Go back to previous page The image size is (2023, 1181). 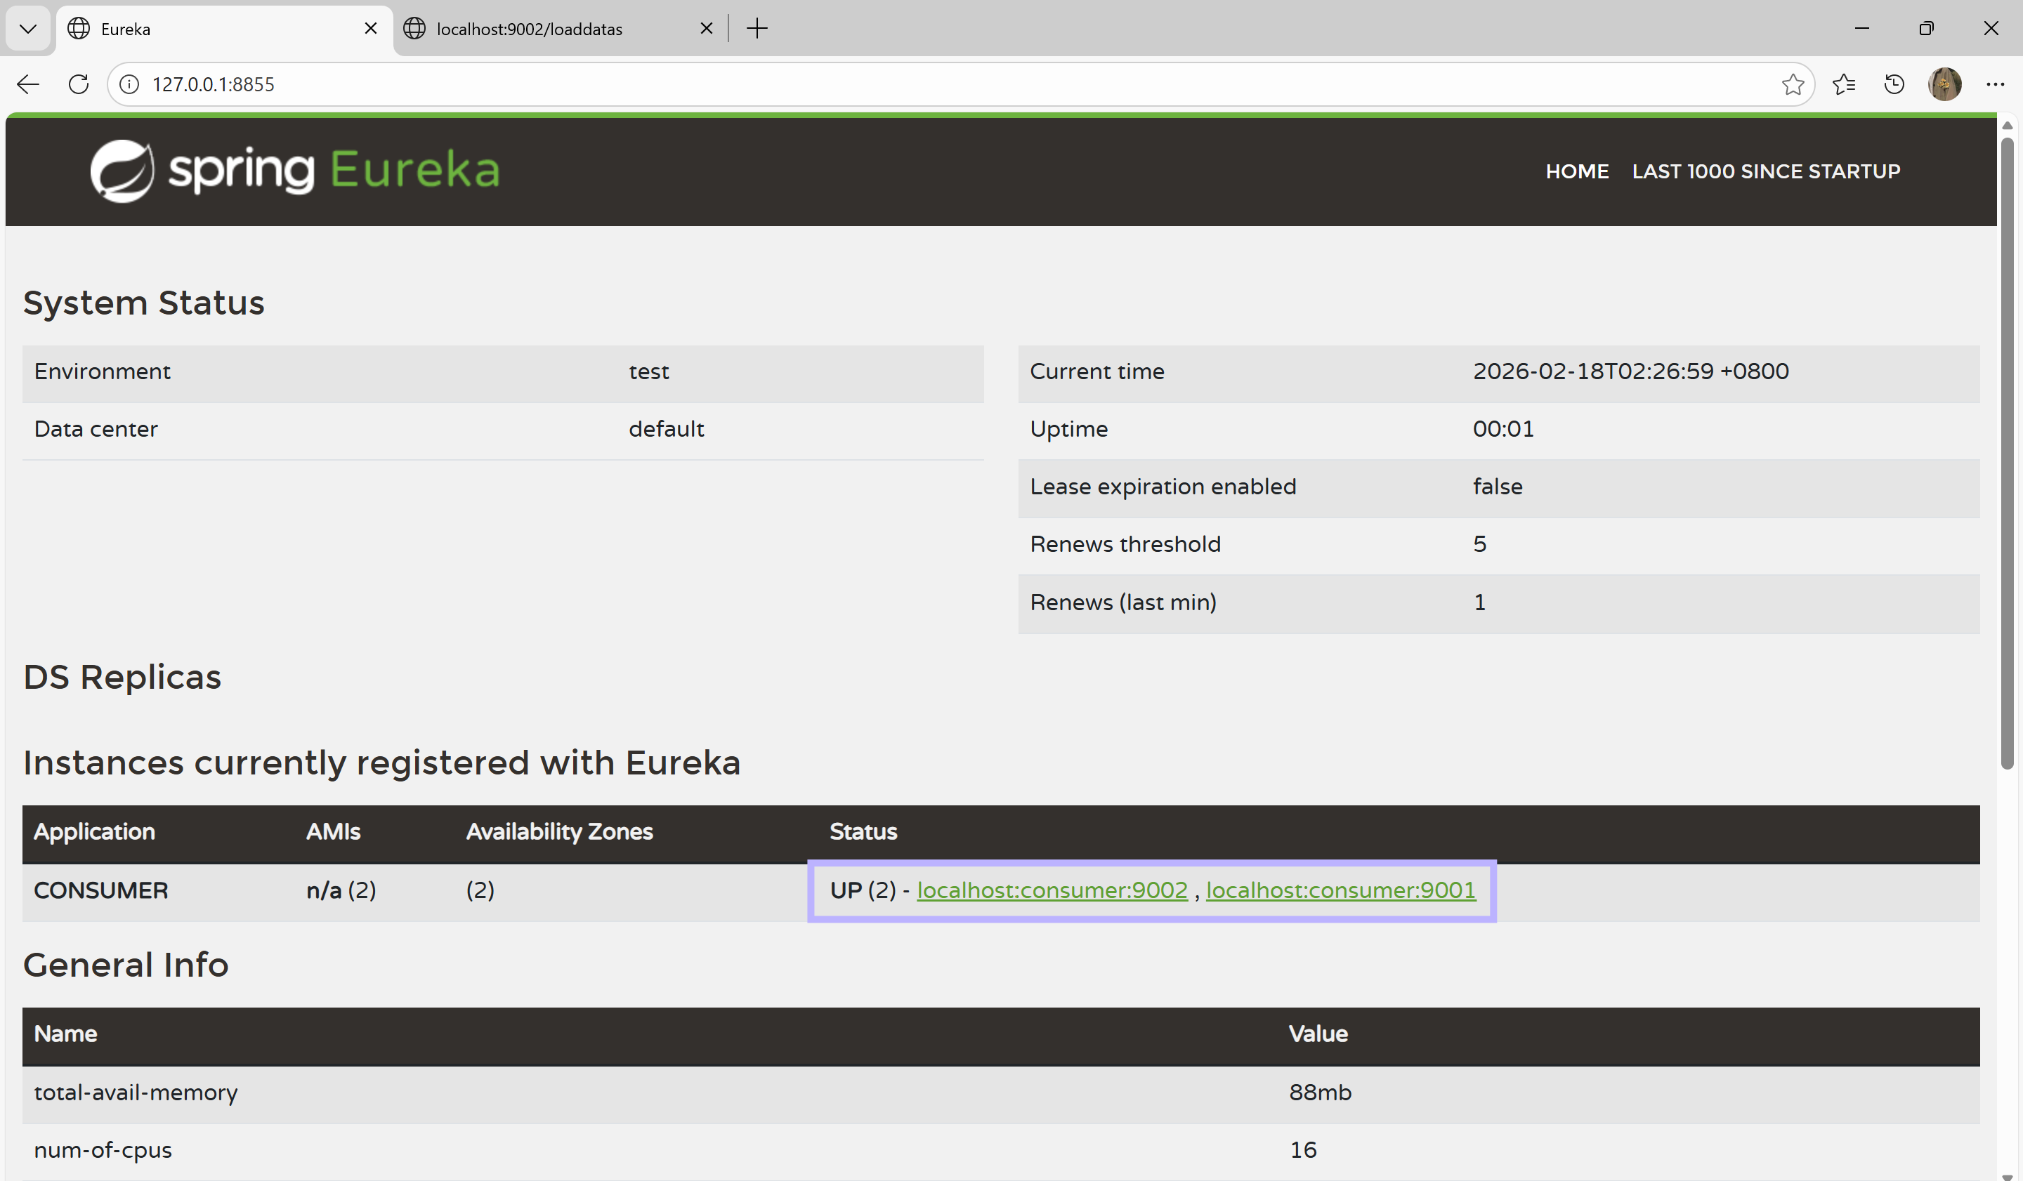click(x=28, y=84)
